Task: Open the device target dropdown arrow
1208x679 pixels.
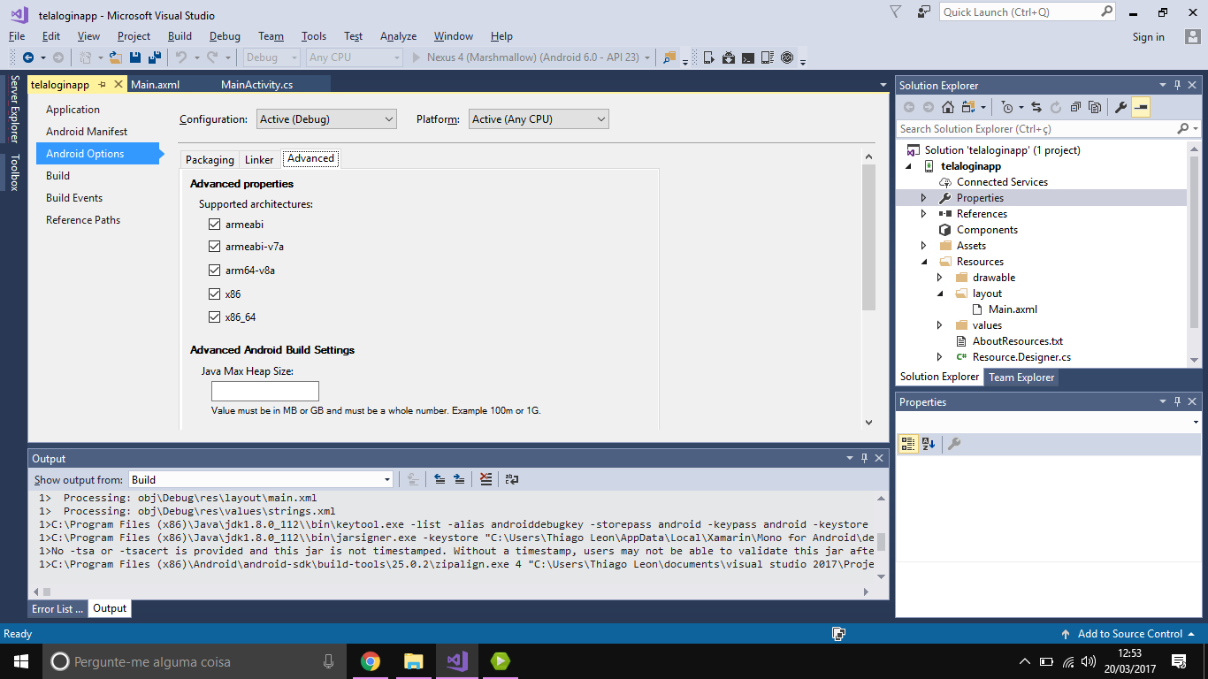Action: click(647, 58)
